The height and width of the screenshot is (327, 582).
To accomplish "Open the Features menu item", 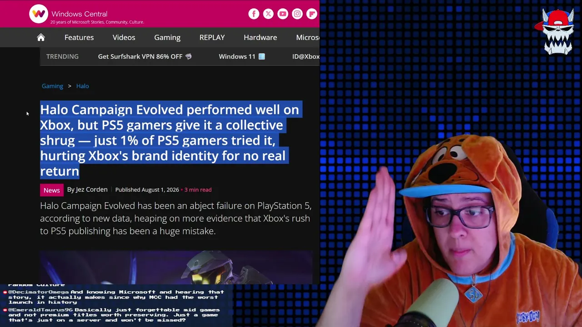I will (x=79, y=37).
